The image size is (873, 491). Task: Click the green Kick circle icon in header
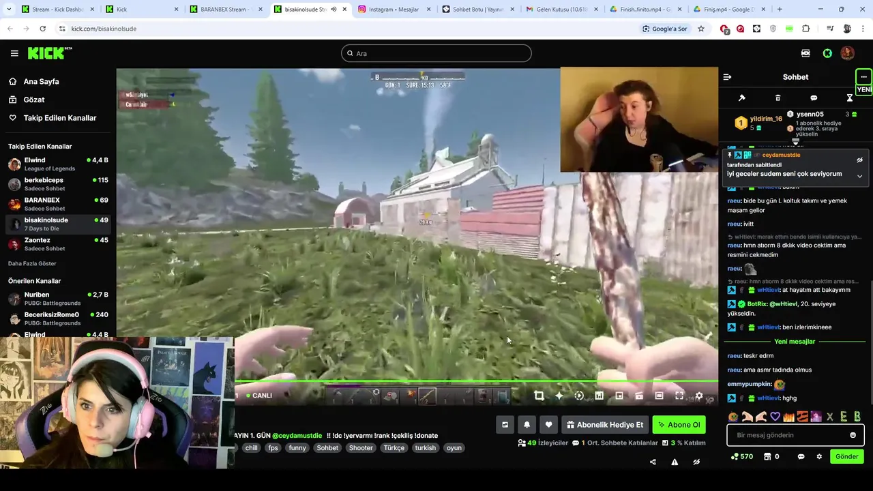click(x=827, y=53)
